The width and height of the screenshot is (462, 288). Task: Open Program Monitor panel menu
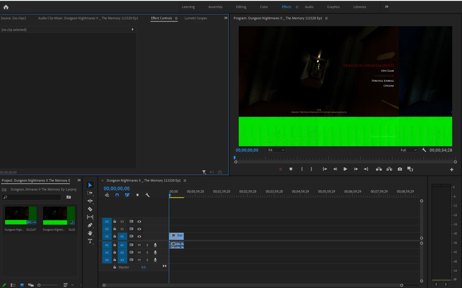point(326,18)
